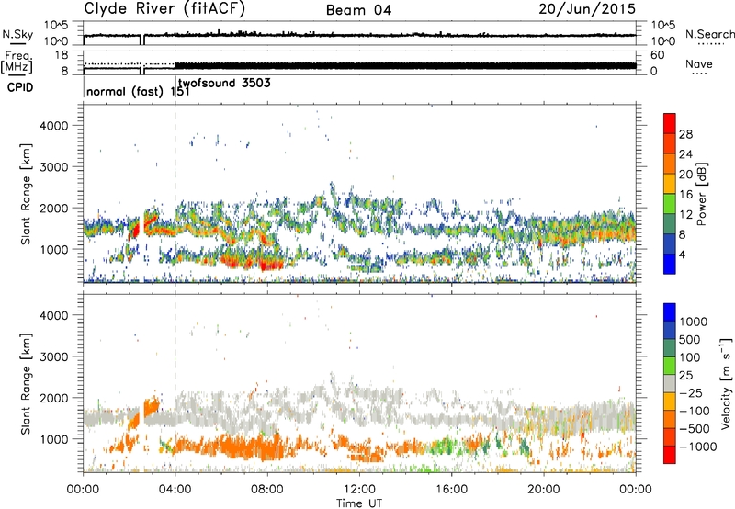Select the 'CPID' row label

pyautogui.click(x=20, y=87)
